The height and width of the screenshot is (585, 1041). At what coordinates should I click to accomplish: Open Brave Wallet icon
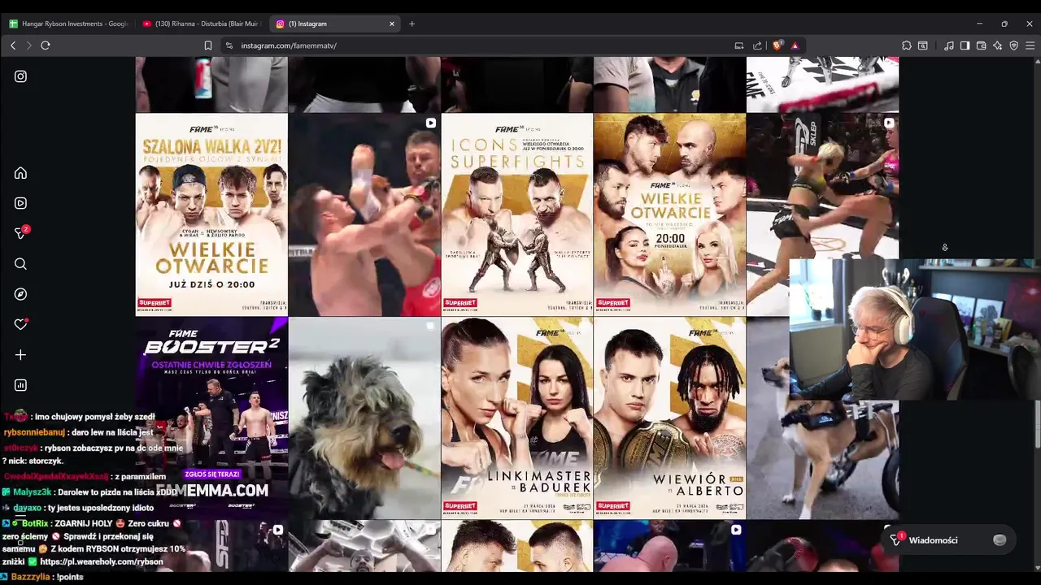pyautogui.click(x=981, y=45)
